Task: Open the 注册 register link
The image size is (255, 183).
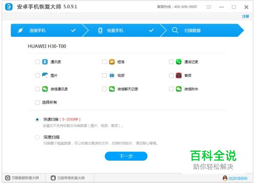Action: click(x=245, y=17)
